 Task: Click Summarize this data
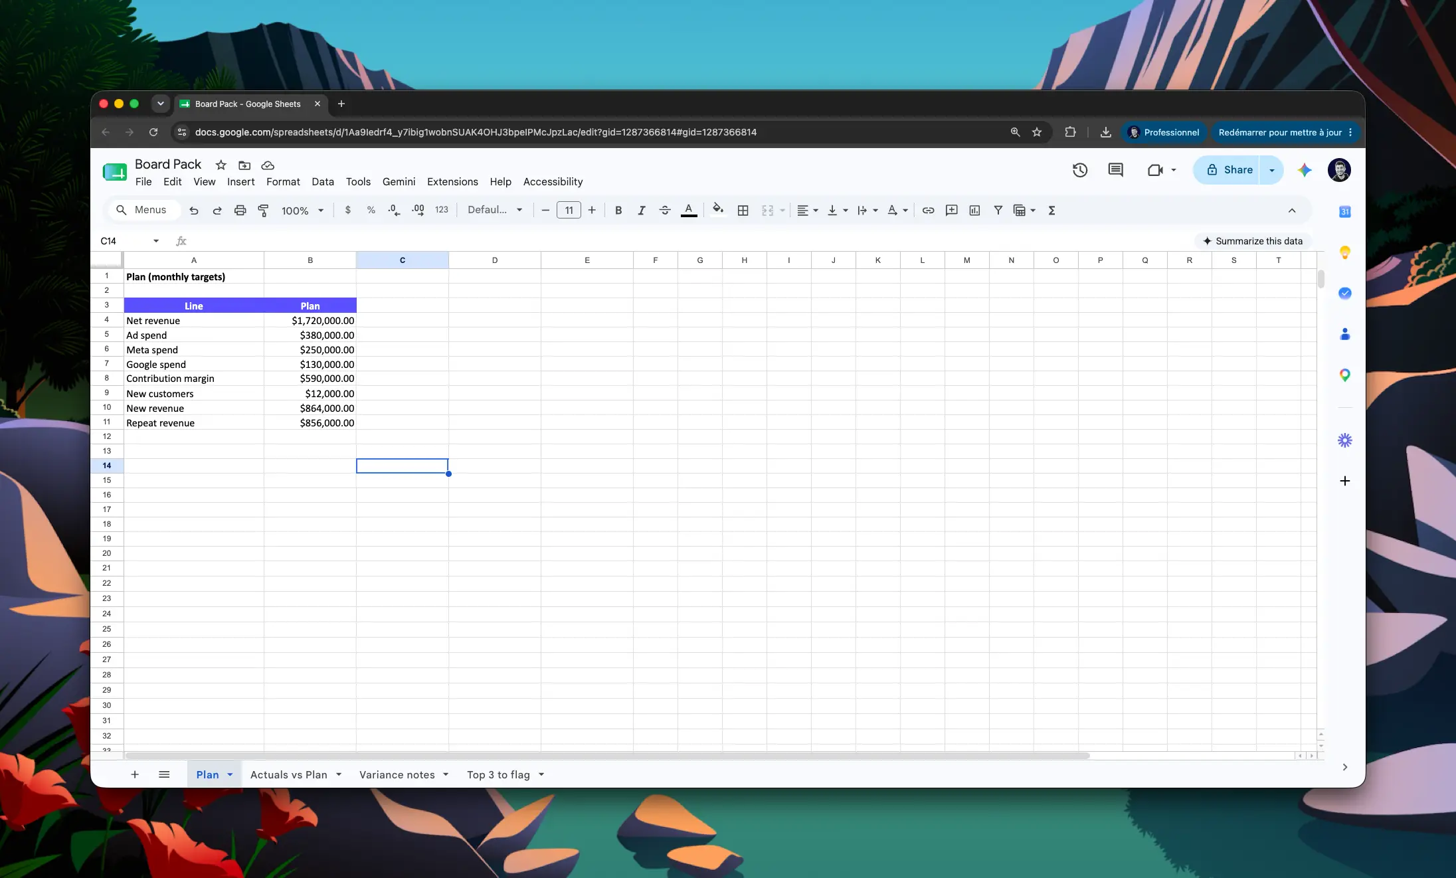[1253, 241]
